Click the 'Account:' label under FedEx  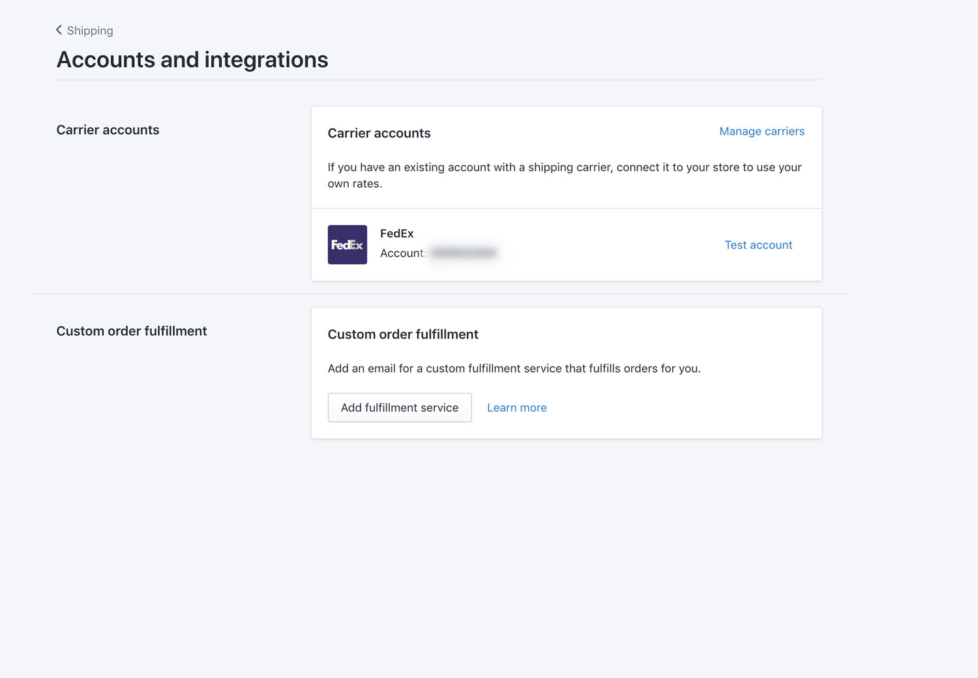click(402, 253)
